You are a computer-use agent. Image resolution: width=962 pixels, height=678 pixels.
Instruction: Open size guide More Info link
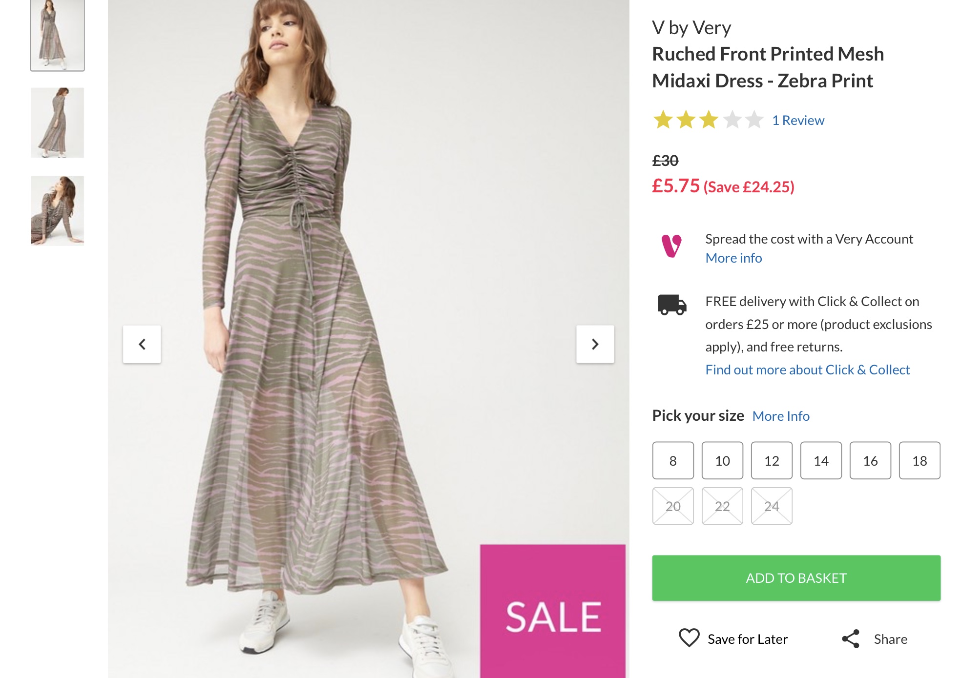tap(781, 416)
